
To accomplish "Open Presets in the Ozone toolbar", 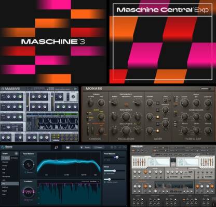I will [x=98, y=147].
